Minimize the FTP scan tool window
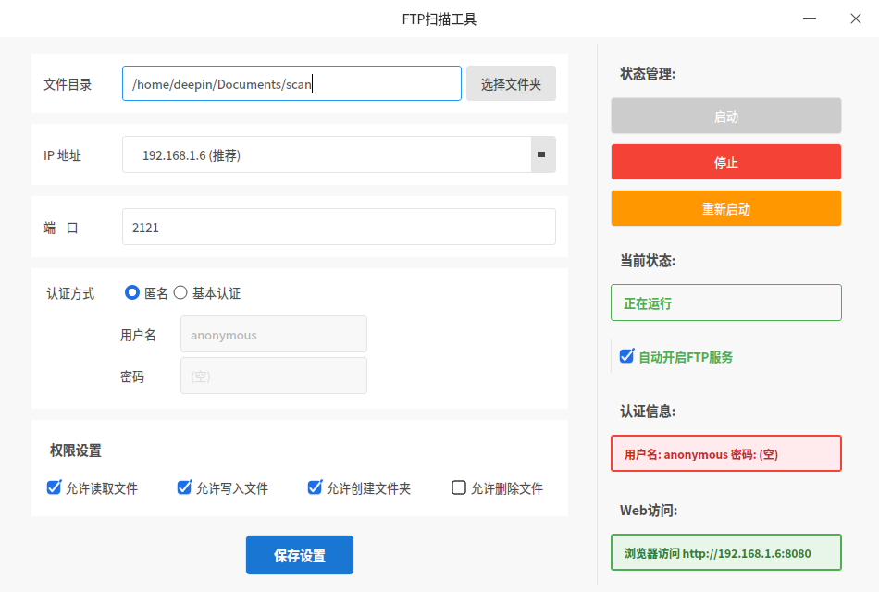Viewport: 879px width, 592px height. pyautogui.click(x=810, y=18)
